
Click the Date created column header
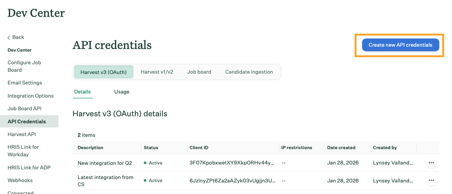[341, 148]
